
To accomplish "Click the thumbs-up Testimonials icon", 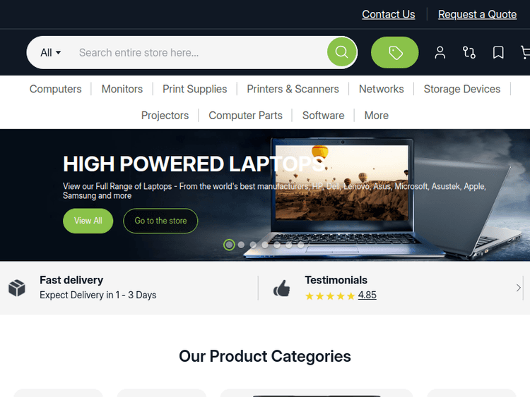I will 281,288.
